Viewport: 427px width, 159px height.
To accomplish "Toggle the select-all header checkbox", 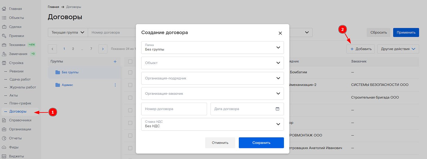I will [x=130, y=62].
